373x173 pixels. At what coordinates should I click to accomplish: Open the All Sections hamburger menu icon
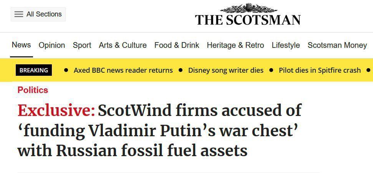(x=19, y=14)
